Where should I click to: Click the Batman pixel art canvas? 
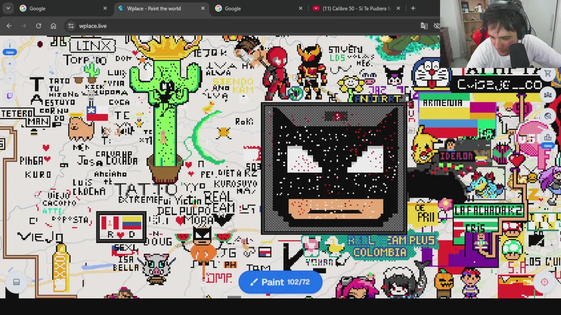(334, 168)
